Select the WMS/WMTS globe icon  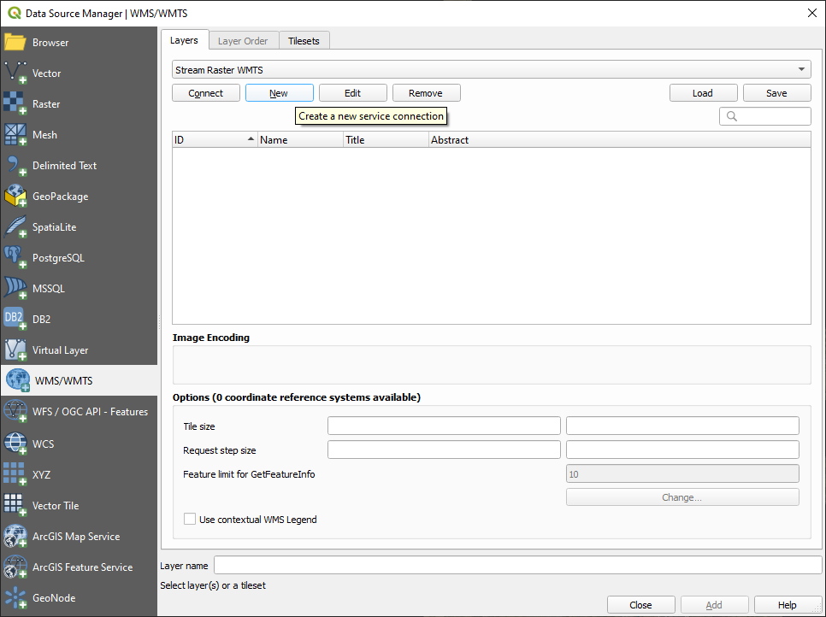pyautogui.click(x=17, y=380)
